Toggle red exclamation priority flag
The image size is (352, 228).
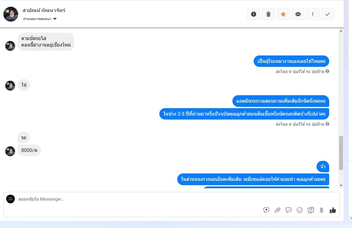click(x=313, y=14)
